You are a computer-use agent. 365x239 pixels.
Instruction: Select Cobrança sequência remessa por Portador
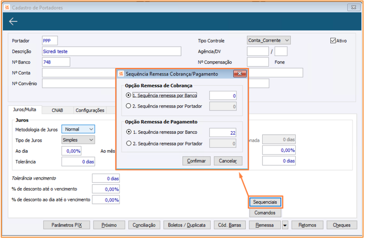point(128,106)
